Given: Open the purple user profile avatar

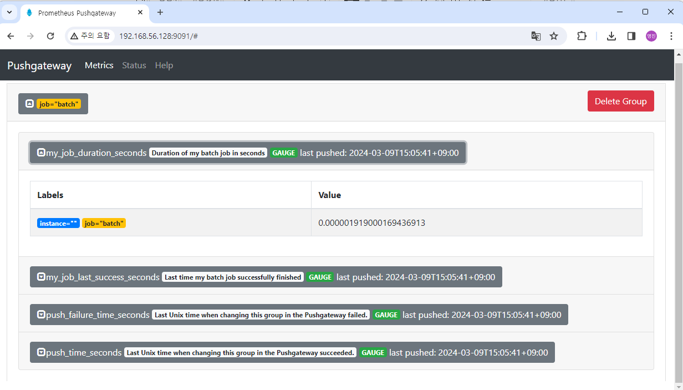Looking at the screenshot, I should tap(651, 36).
